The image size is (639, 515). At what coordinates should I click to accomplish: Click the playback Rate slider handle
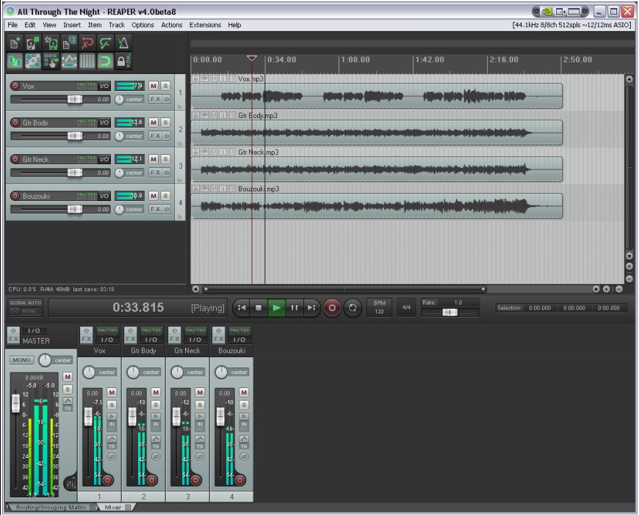pyautogui.click(x=450, y=313)
